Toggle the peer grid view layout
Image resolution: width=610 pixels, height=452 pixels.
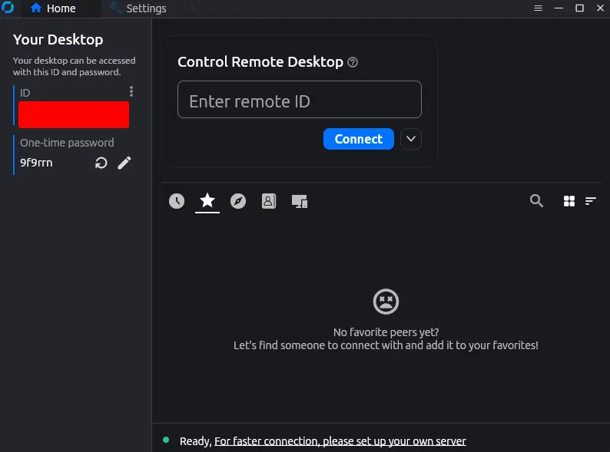click(x=569, y=201)
